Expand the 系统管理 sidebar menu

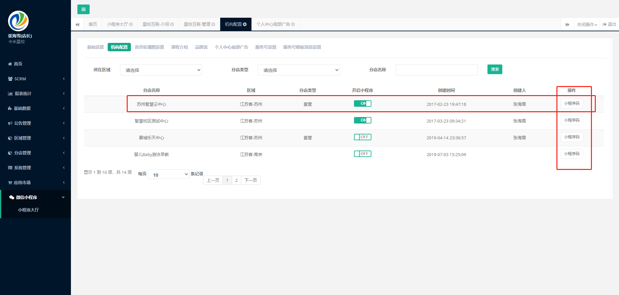point(35,168)
